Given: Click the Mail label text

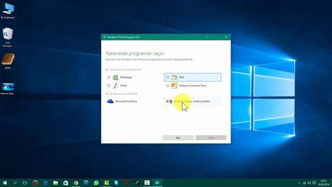Looking at the screenshot, I should pyautogui.click(x=182, y=77).
